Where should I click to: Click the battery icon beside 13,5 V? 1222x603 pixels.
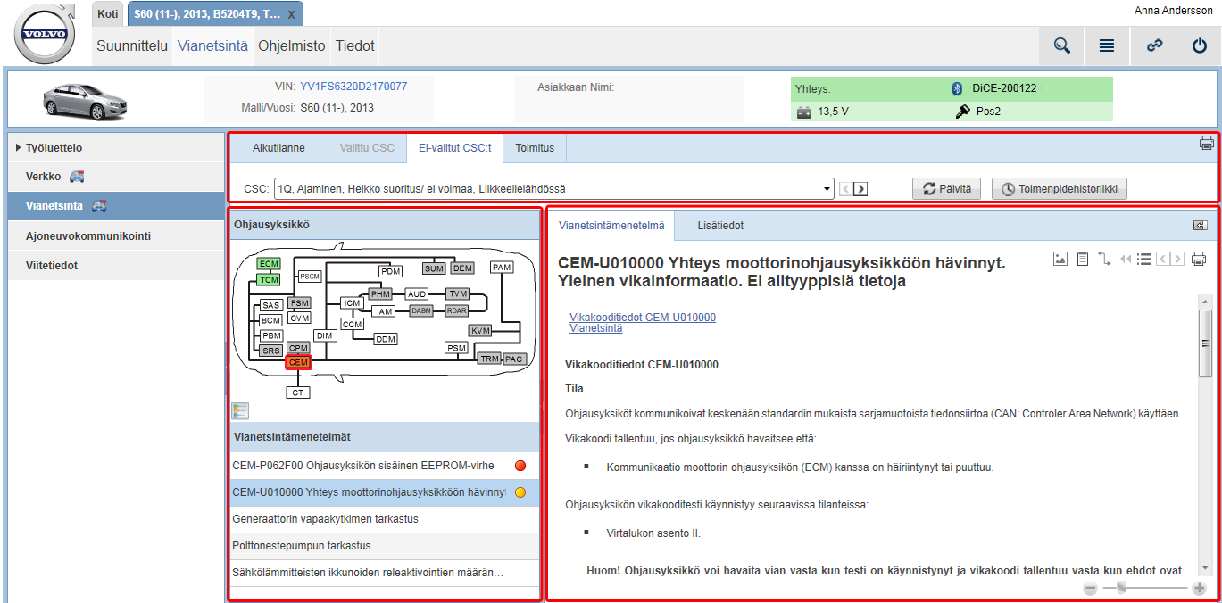pyautogui.click(x=804, y=112)
